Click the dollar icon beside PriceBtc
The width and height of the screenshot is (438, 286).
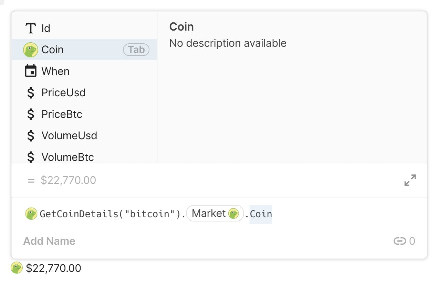(x=31, y=114)
